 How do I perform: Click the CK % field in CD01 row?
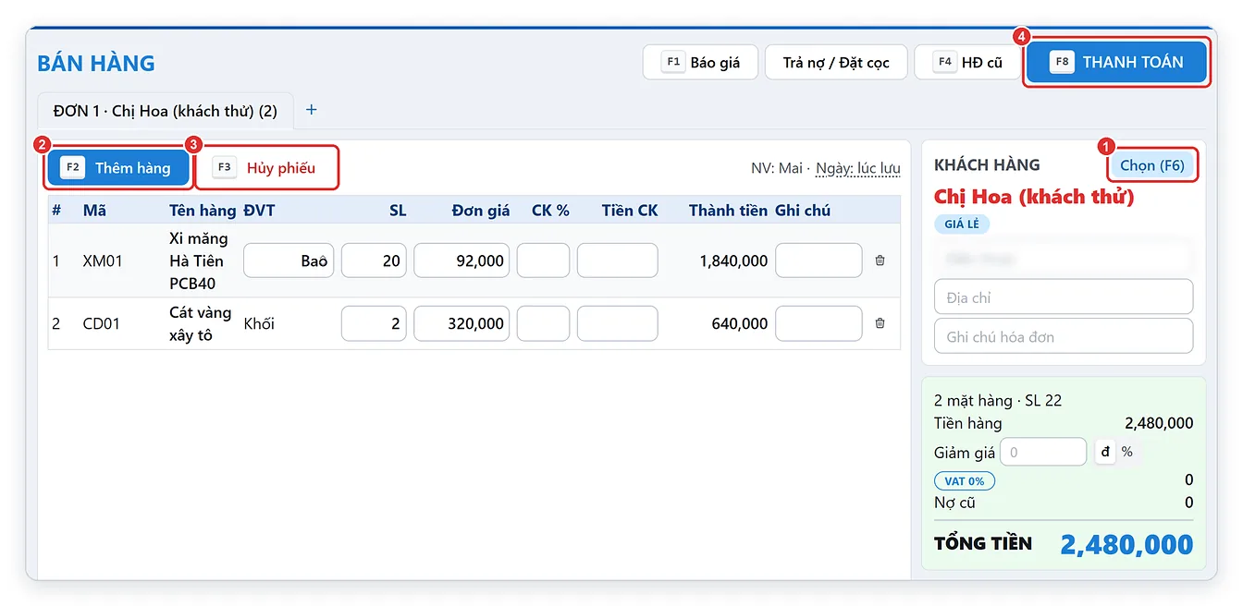543,323
